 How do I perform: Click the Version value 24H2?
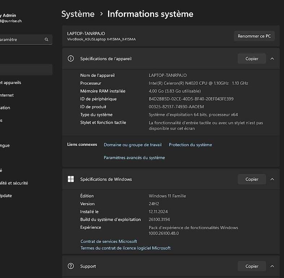154,204
